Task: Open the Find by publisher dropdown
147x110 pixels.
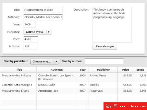Action: (x=45, y=61)
